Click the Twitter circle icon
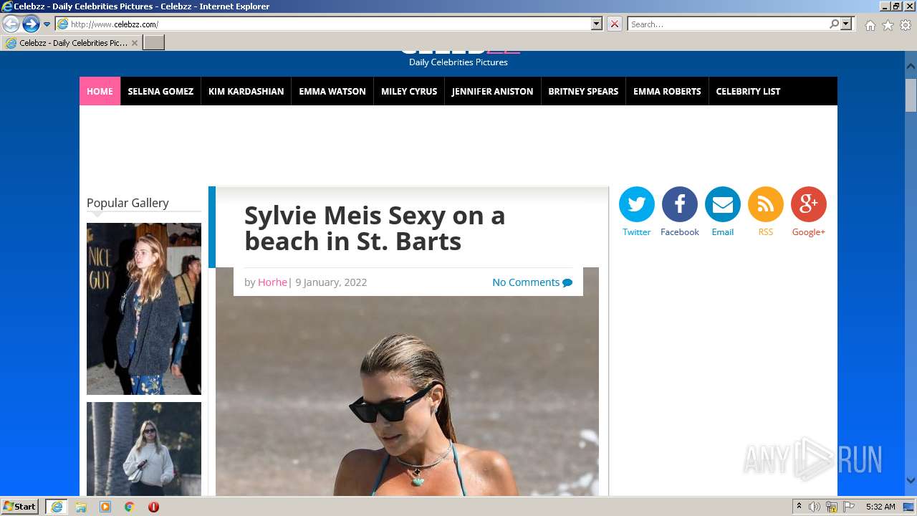The image size is (917, 516). click(x=636, y=204)
